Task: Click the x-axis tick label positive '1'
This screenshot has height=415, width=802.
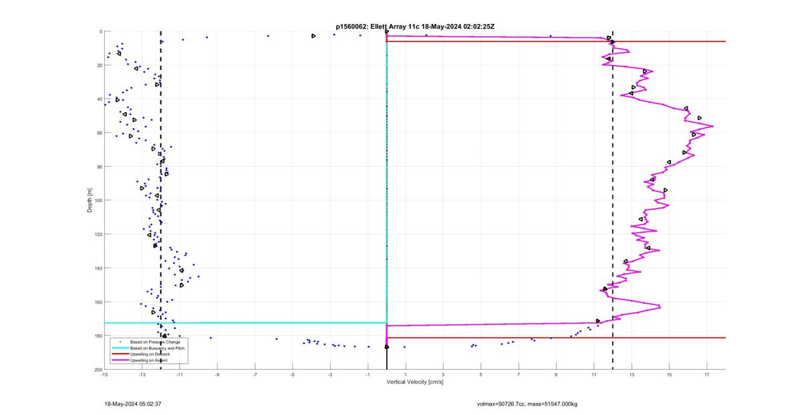Action: tap(406, 375)
